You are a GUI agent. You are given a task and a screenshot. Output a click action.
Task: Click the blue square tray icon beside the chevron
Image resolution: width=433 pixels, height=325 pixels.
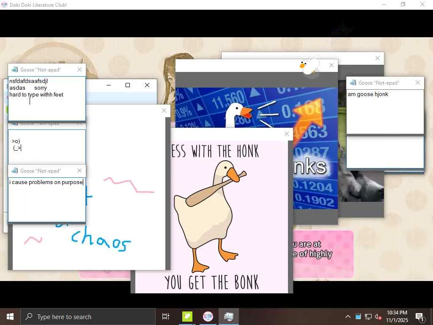coord(358,317)
